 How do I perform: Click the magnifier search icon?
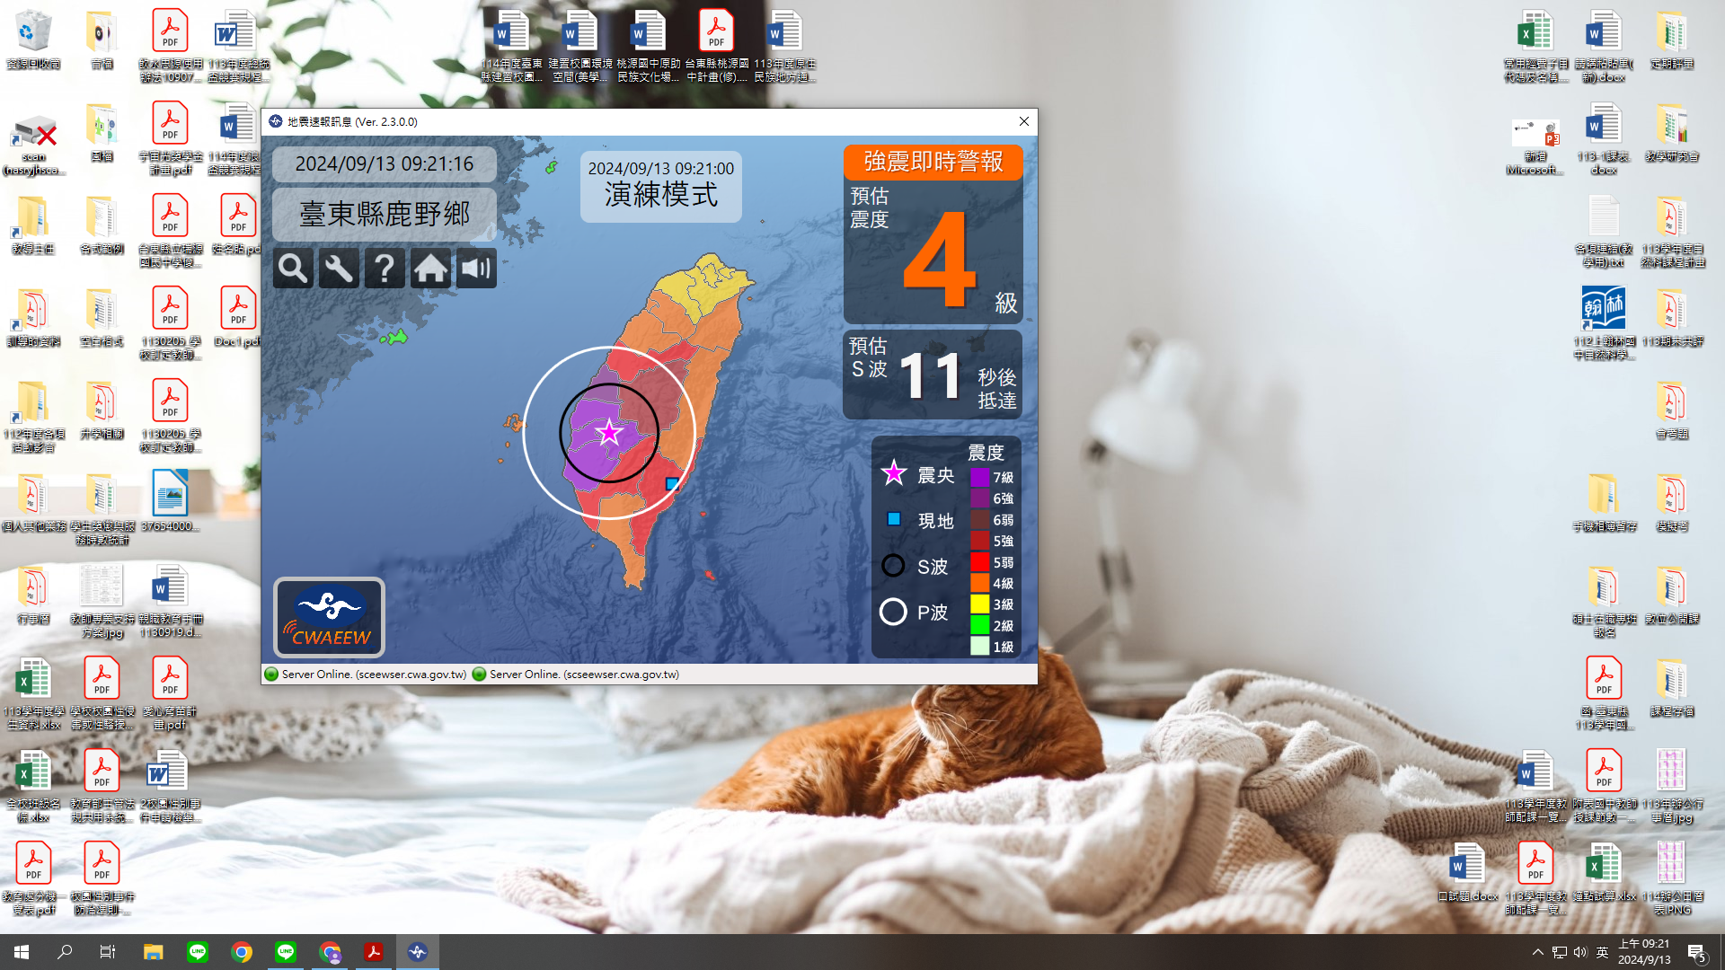[x=293, y=269]
